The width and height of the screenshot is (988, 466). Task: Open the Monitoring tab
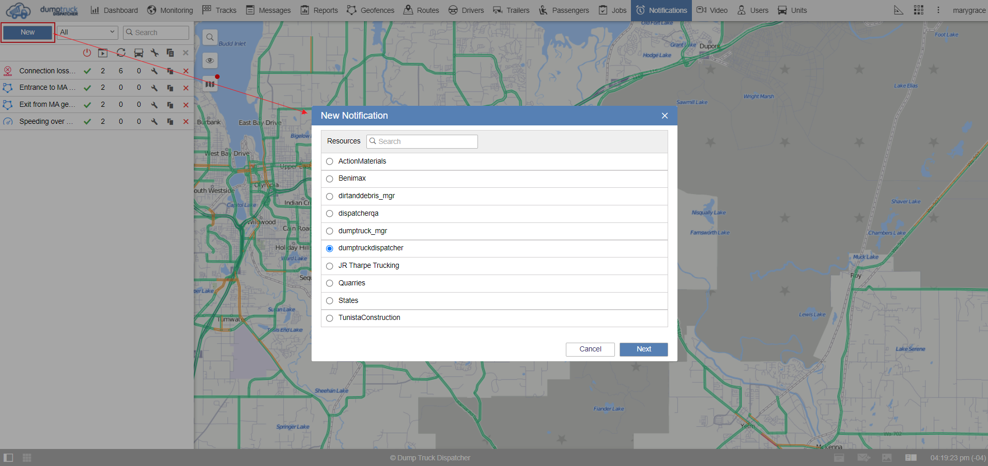tap(170, 10)
